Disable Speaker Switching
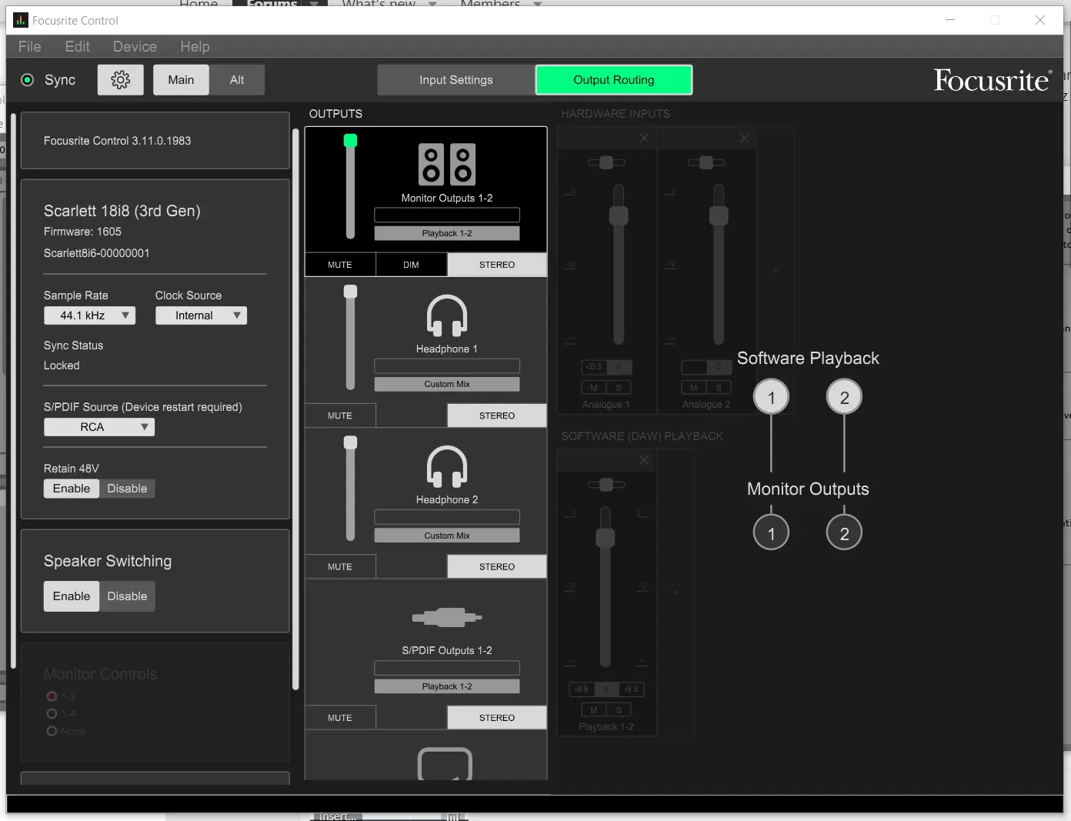The image size is (1071, 821). 127,596
